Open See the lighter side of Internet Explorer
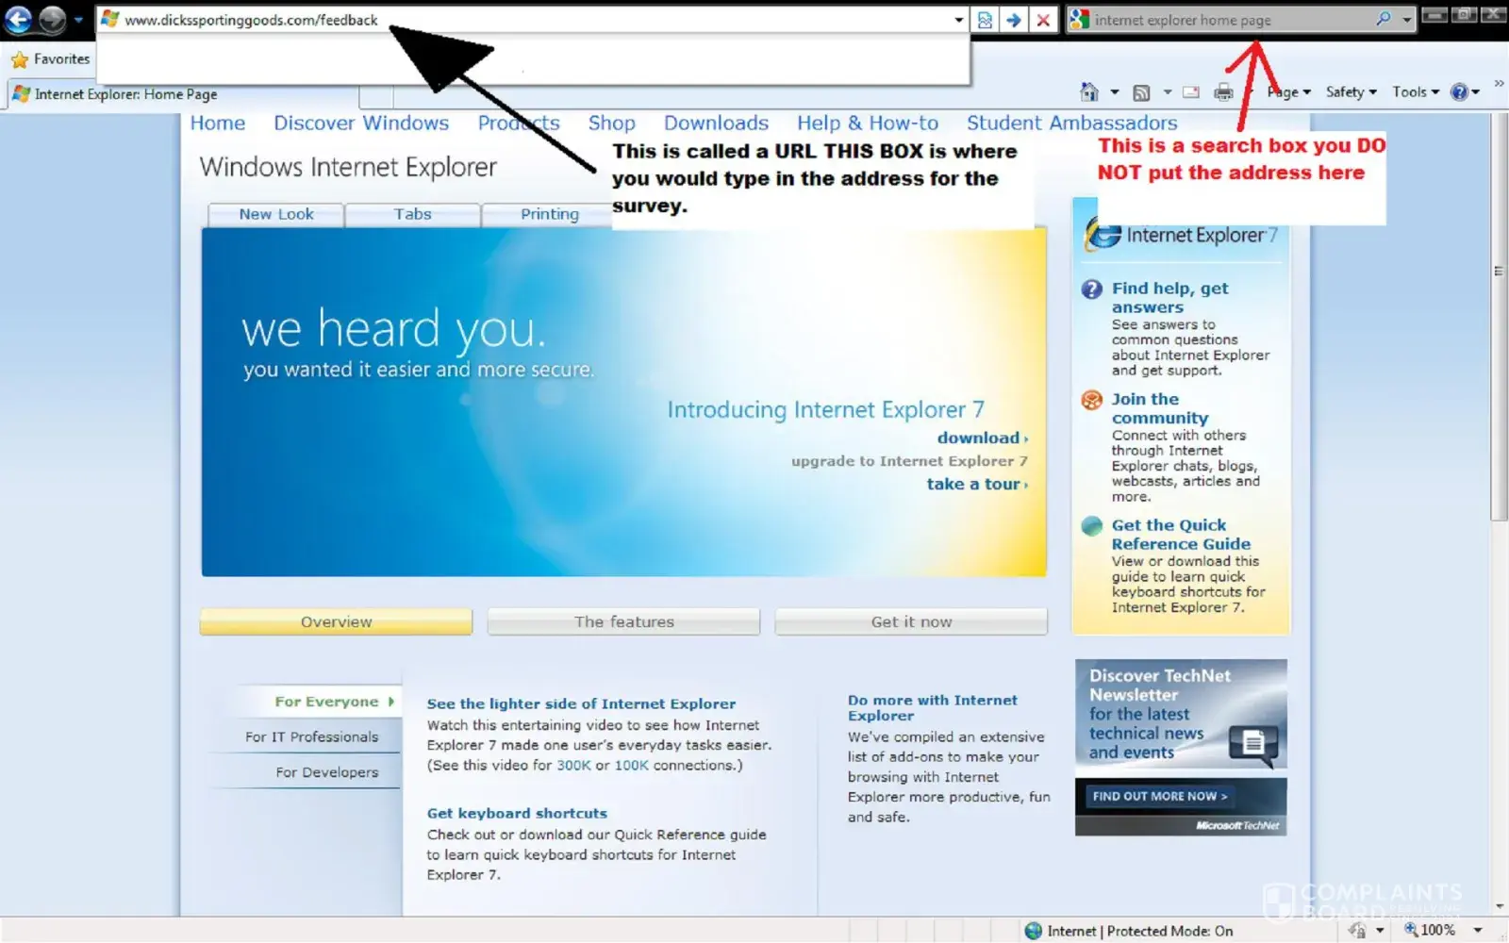The image size is (1509, 943). tap(581, 704)
